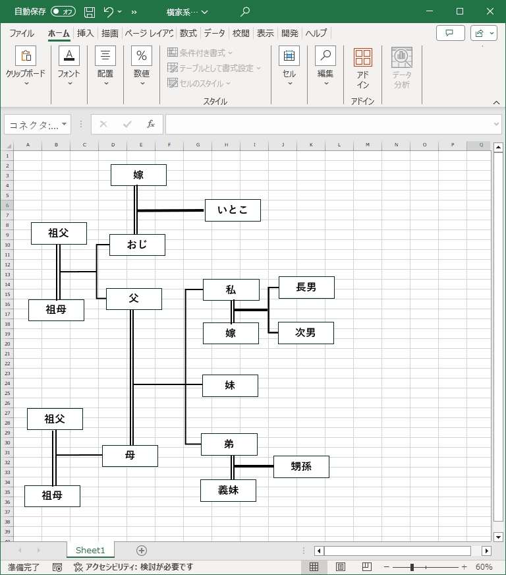Click the save icon in title bar
506x575 pixels.
tap(90, 11)
